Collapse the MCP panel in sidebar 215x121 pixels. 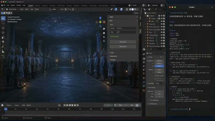[111, 21]
